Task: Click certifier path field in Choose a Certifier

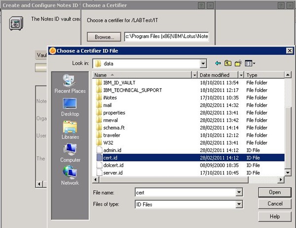Action: click(167, 36)
